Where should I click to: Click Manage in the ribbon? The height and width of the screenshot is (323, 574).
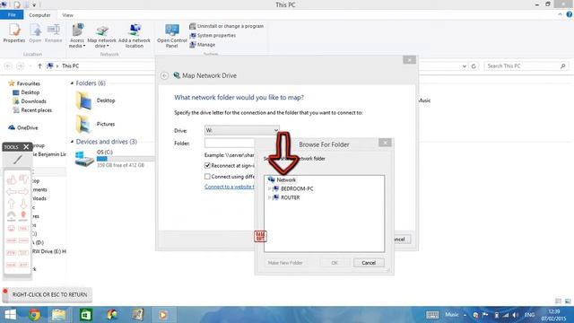[203, 45]
